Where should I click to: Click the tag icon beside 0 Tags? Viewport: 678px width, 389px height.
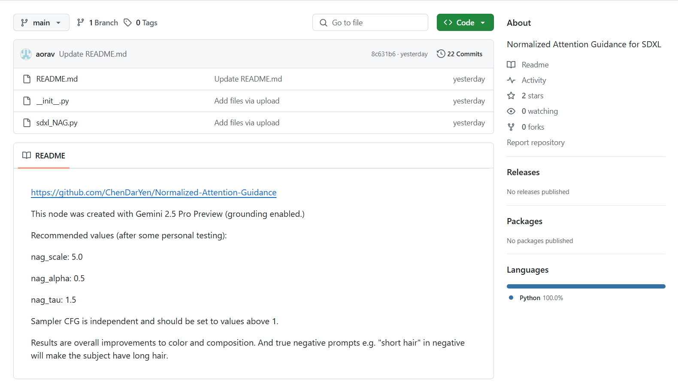[127, 22]
